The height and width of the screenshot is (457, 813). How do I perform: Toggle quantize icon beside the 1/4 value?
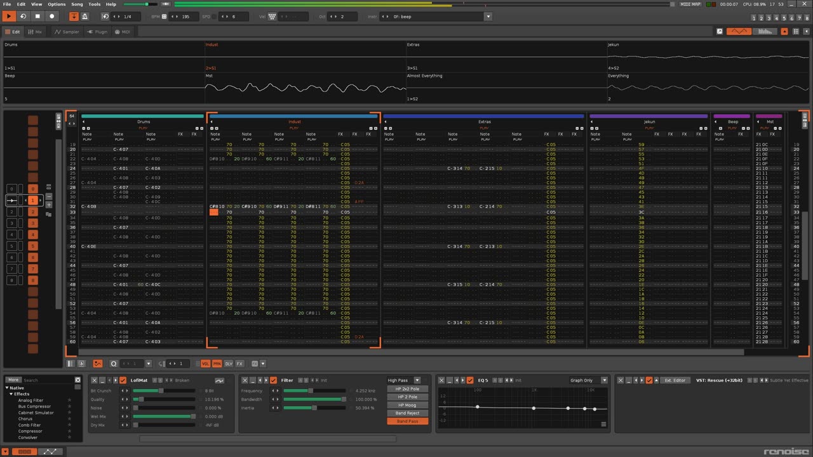(105, 17)
